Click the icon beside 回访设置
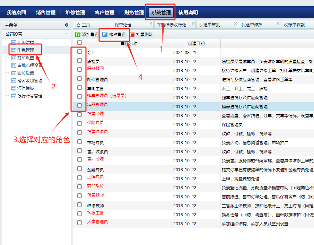 pos(14,73)
